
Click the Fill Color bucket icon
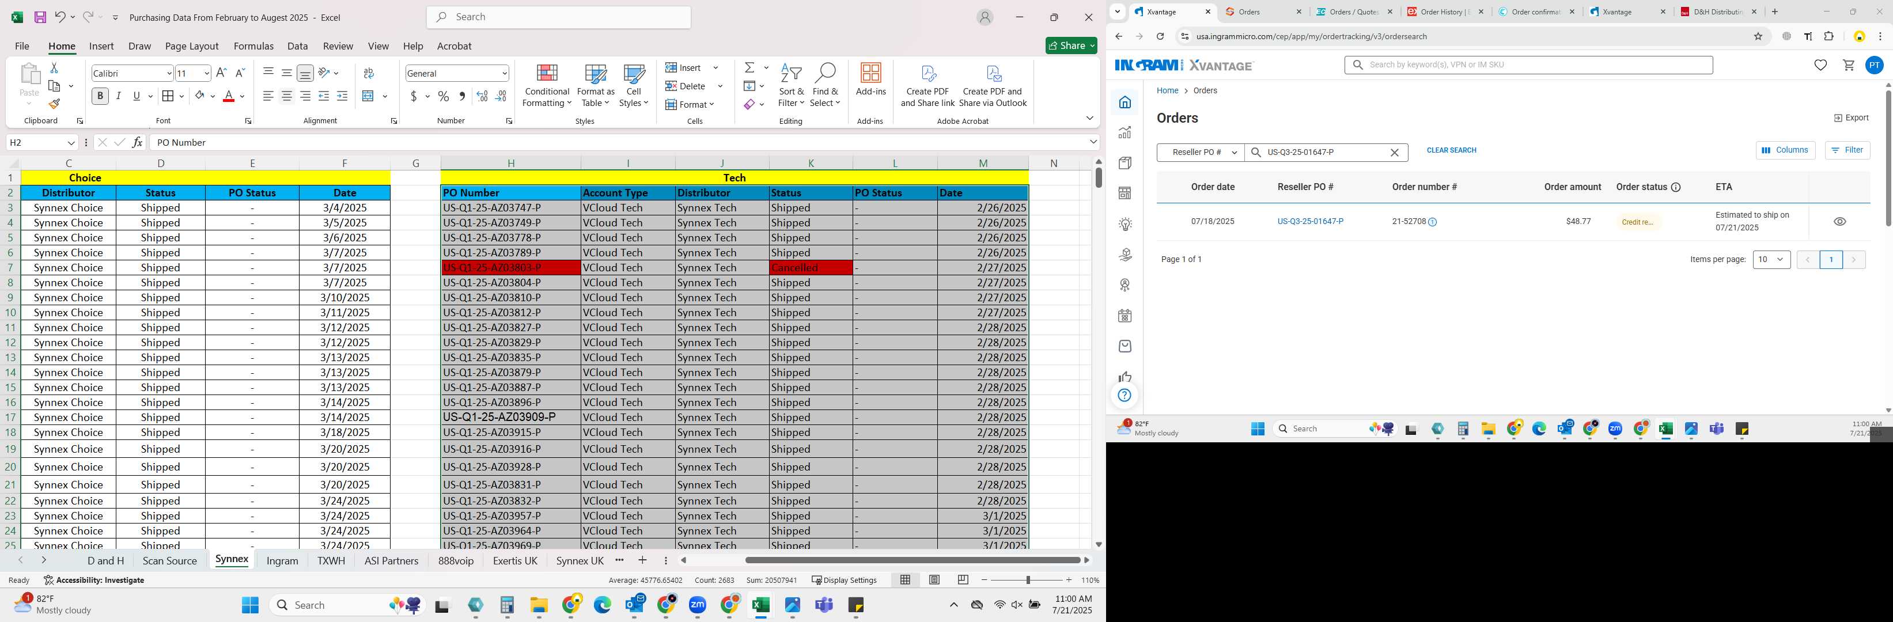click(x=200, y=96)
